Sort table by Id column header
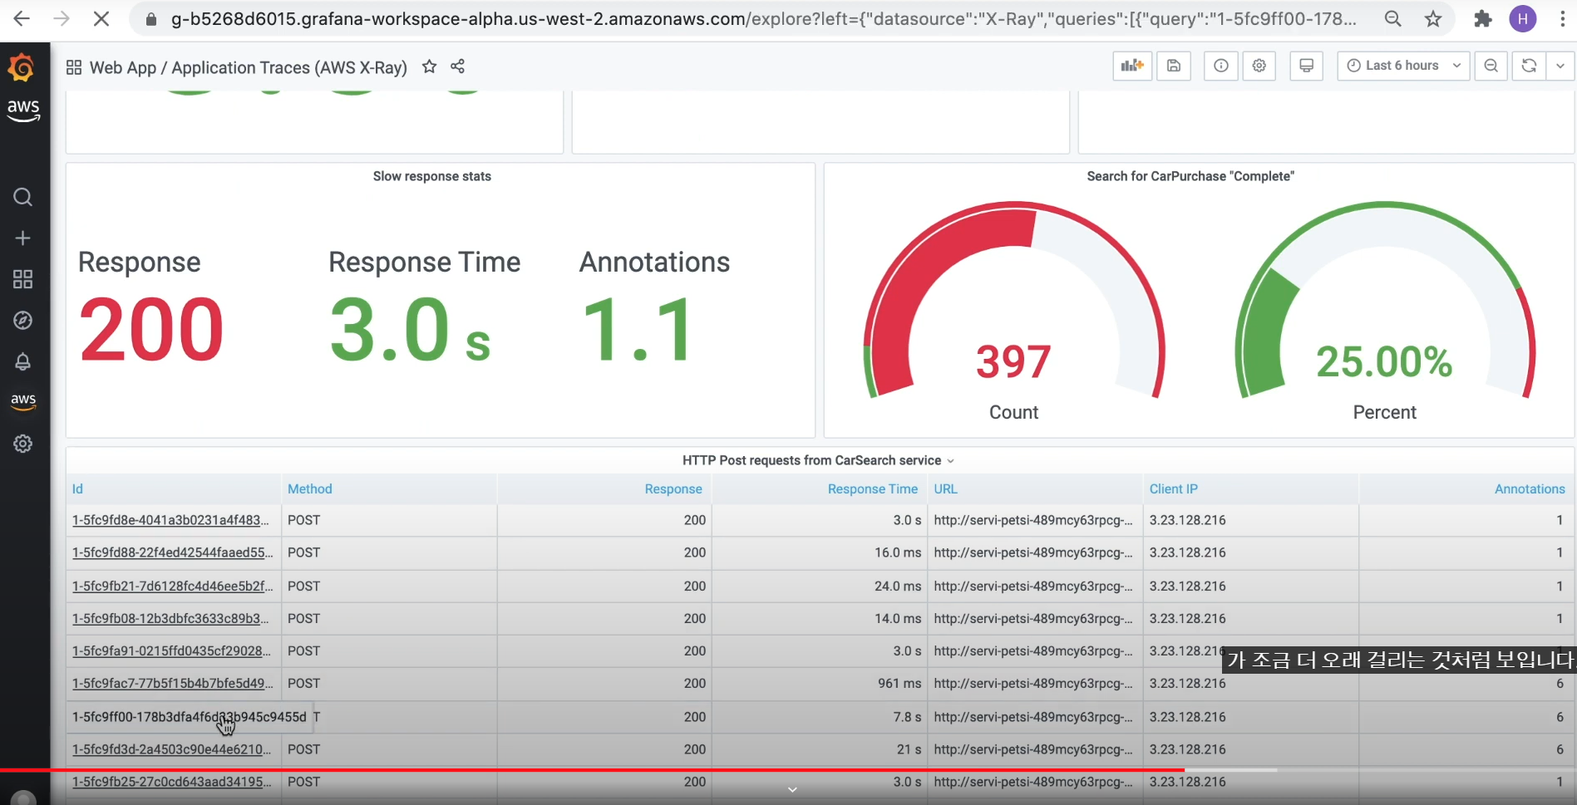This screenshot has height=805, width=1577. click(x=77, y=488)
